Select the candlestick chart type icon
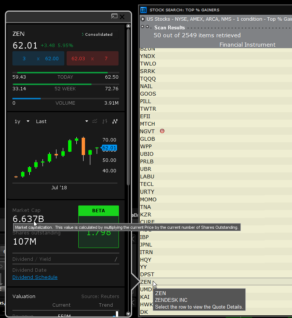 point(115,121)
